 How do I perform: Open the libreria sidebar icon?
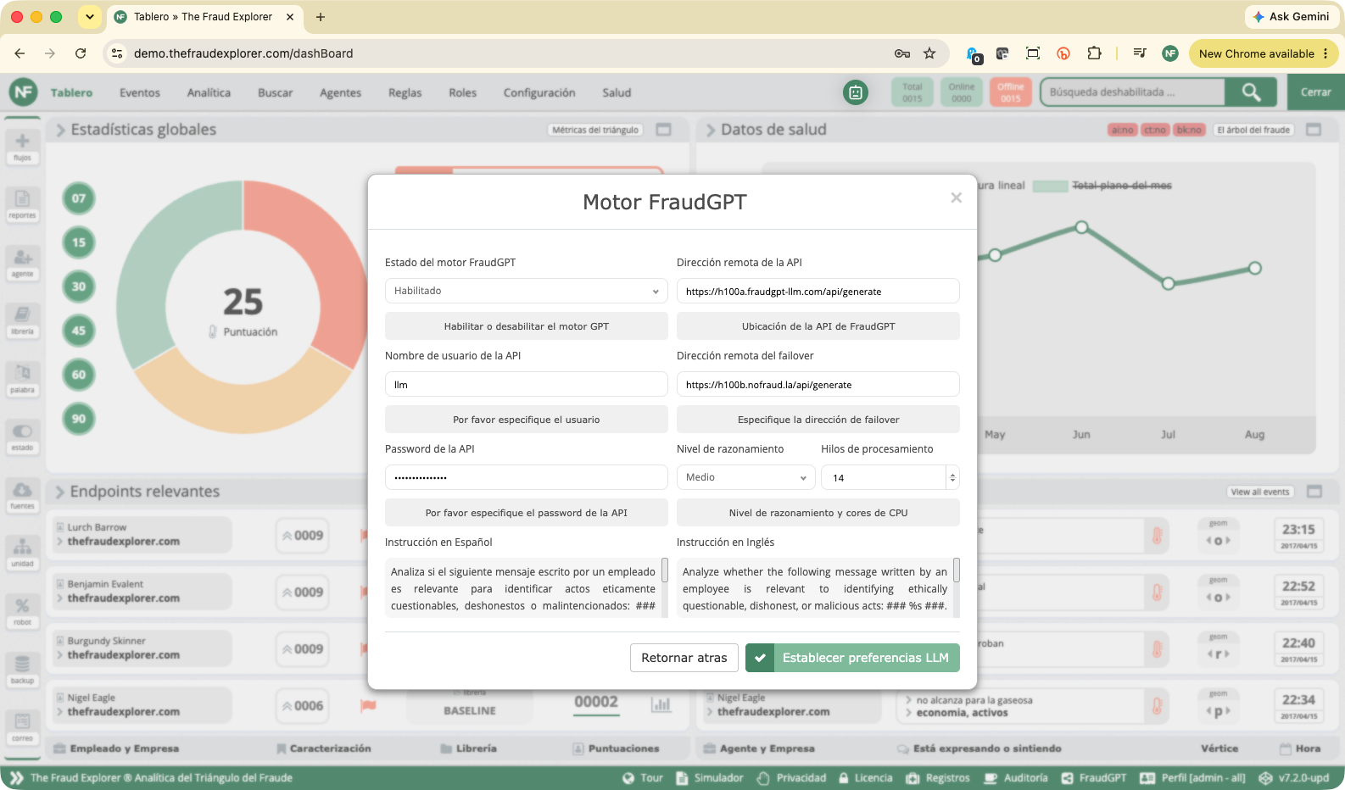[x=22, y=320]
